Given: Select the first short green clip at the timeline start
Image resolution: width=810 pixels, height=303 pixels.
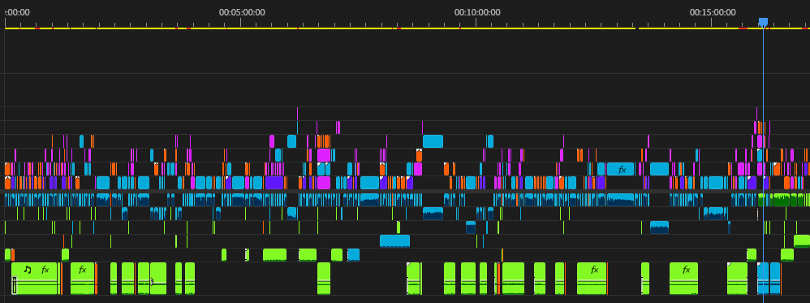Looking at the screenshot, I should pos(8,254).
